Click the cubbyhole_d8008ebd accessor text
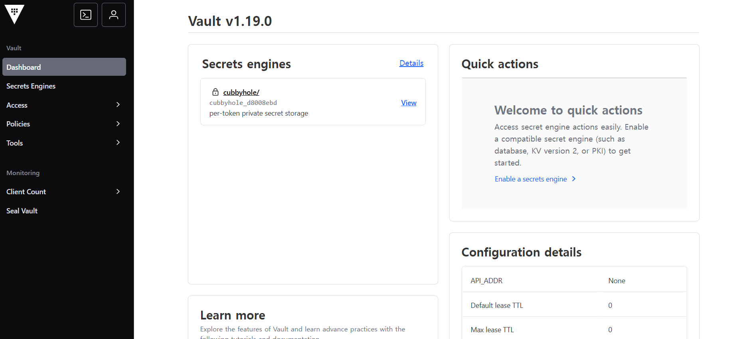Screen dimensions: 729x339 [243, 103]
